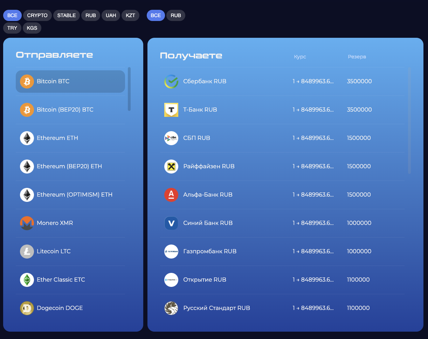Select the ВСЕ filter beside CRYPTO
Viewport: 428px width, 339px height.
[12, 15]
